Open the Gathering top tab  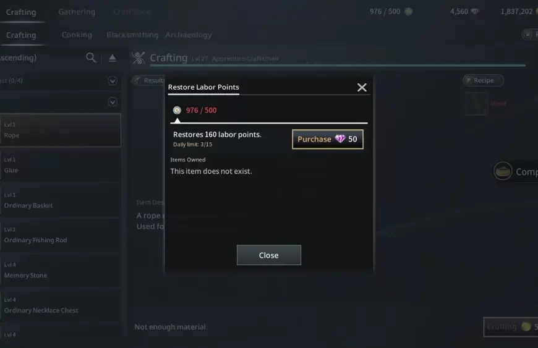77,12
